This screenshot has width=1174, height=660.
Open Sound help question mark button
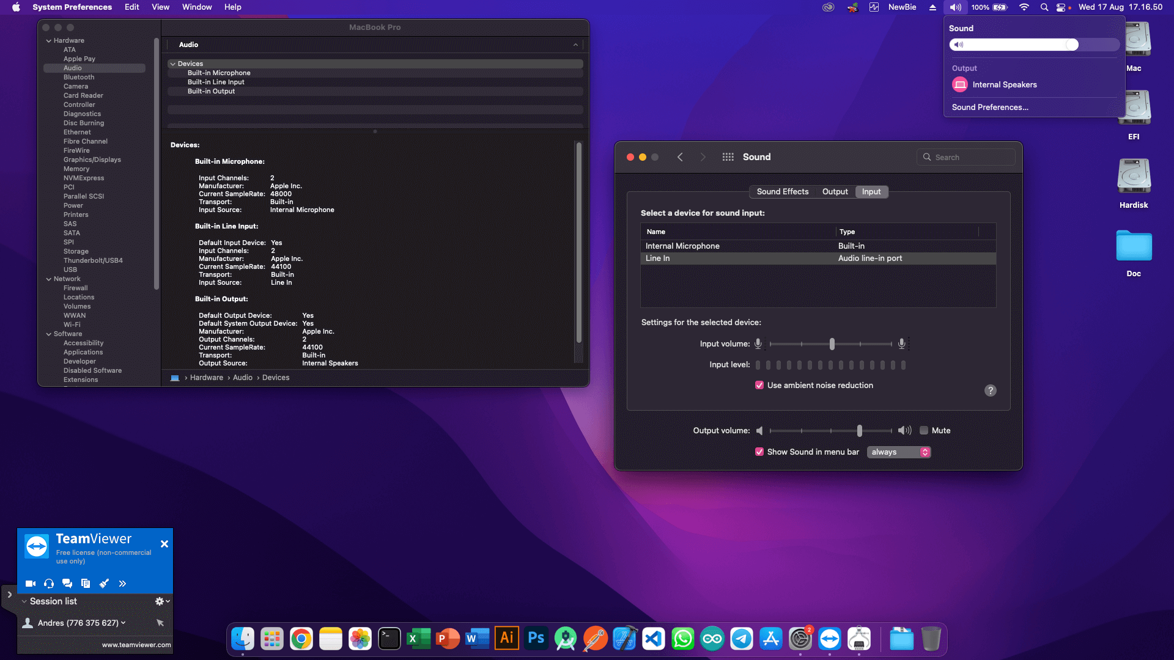pos(991,391)
